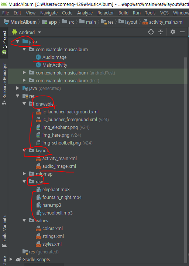The image size is (189, 266).
Task: Click colors.xml file icon
Action: 38,228
